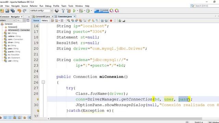Select miConexion() : Connection in Navigator
The image size is (219, 123).
pos(19,30)
